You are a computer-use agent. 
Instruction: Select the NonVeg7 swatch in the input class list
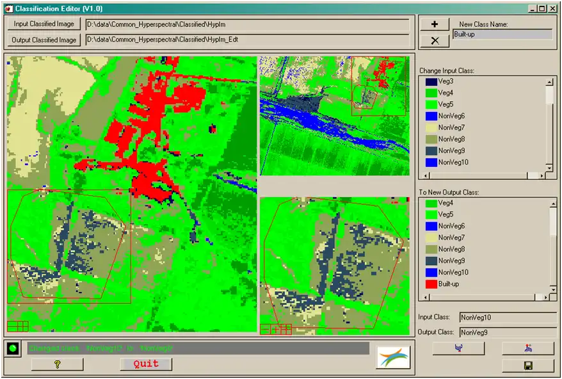(x=431, y=127)
